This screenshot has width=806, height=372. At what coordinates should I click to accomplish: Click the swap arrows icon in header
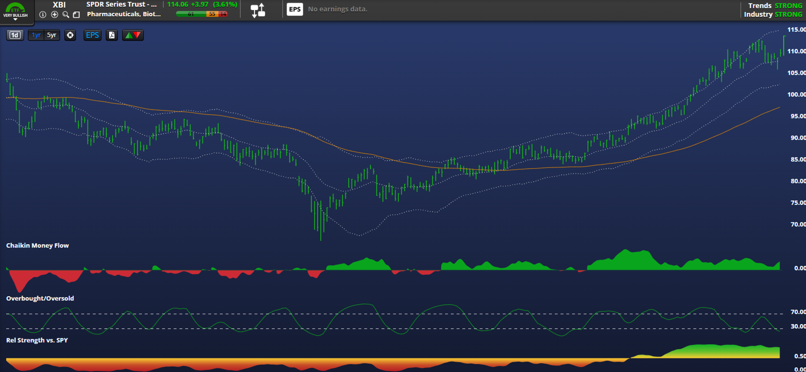(258, 10)
